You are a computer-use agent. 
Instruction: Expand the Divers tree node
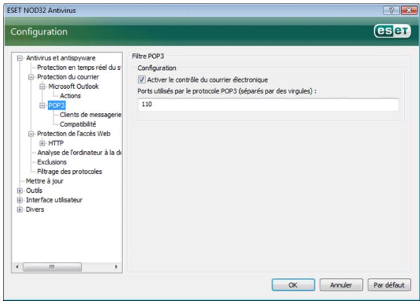pyautogui.click(x=19, y=209)
